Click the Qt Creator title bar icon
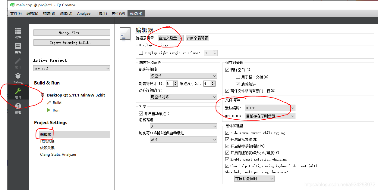This screenshot has width=378, height=190. pyautogui.click(x=12, y=5)
